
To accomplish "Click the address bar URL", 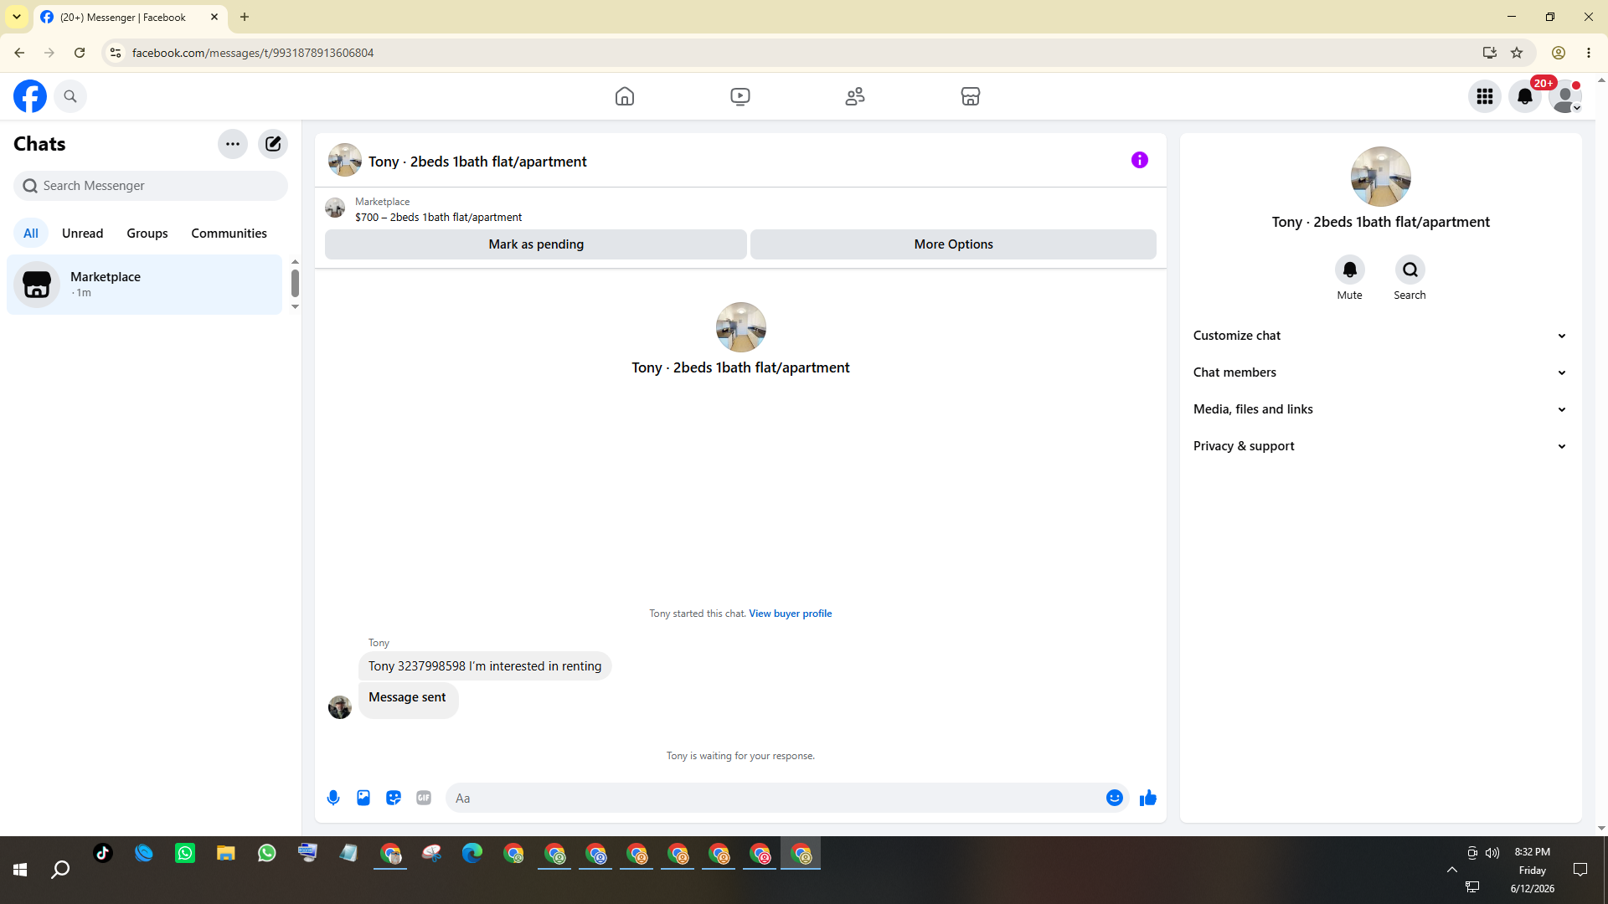I will [253, 53].
